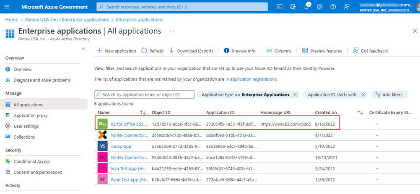Image resolution: width=420 pixels, height=194 pixels.
Task: Click the Add filters button
Action: click(x=389, y=94)
